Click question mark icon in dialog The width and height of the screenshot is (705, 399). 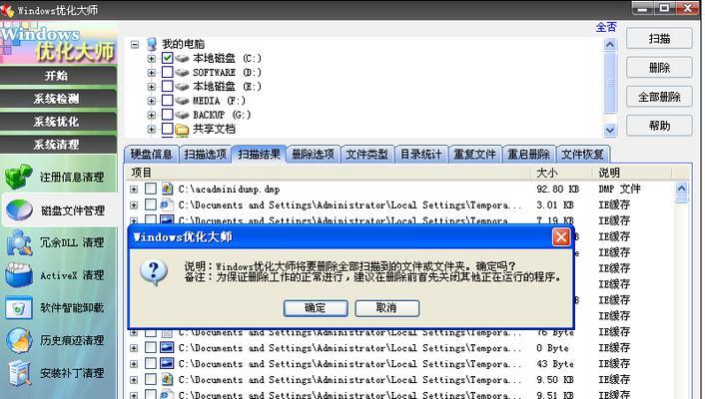click(x=154, y=272)
